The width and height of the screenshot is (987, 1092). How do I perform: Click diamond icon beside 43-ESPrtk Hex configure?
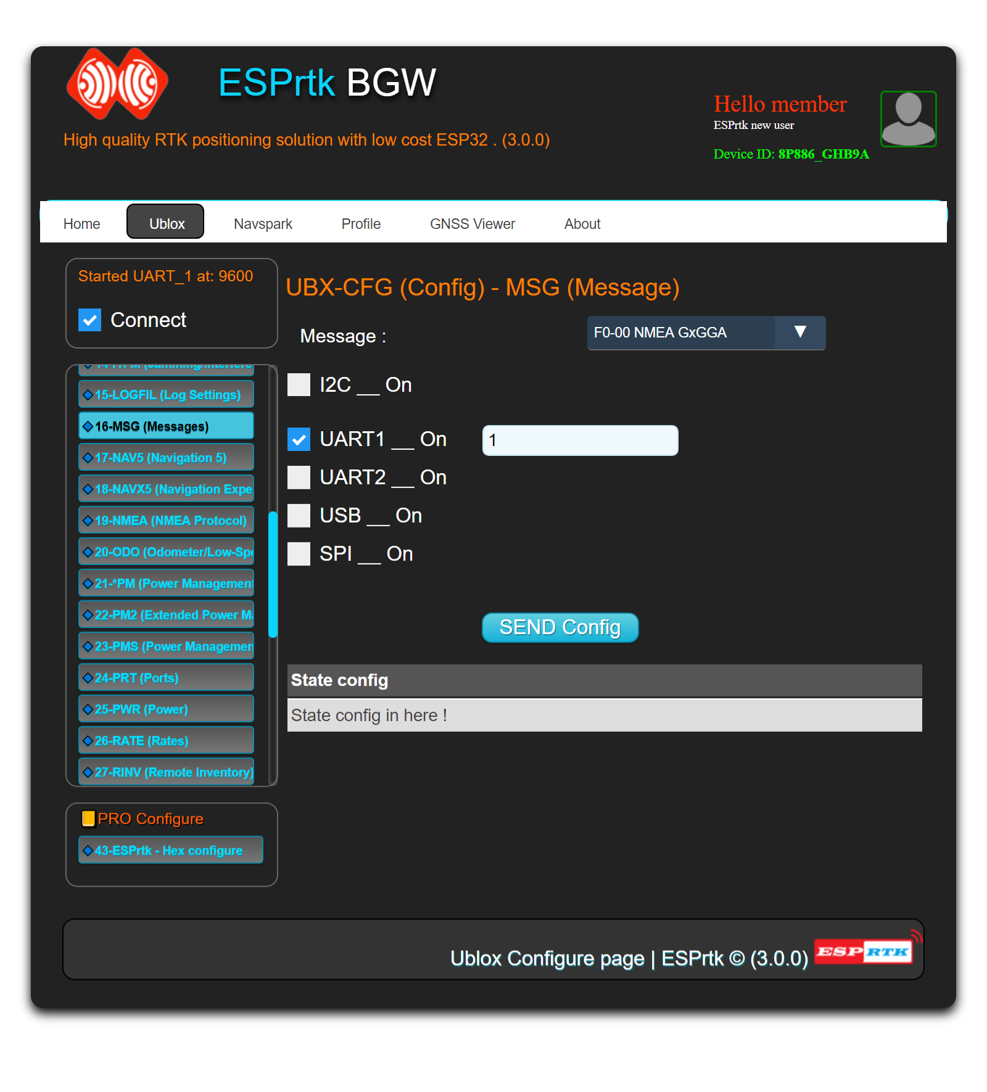88,851
